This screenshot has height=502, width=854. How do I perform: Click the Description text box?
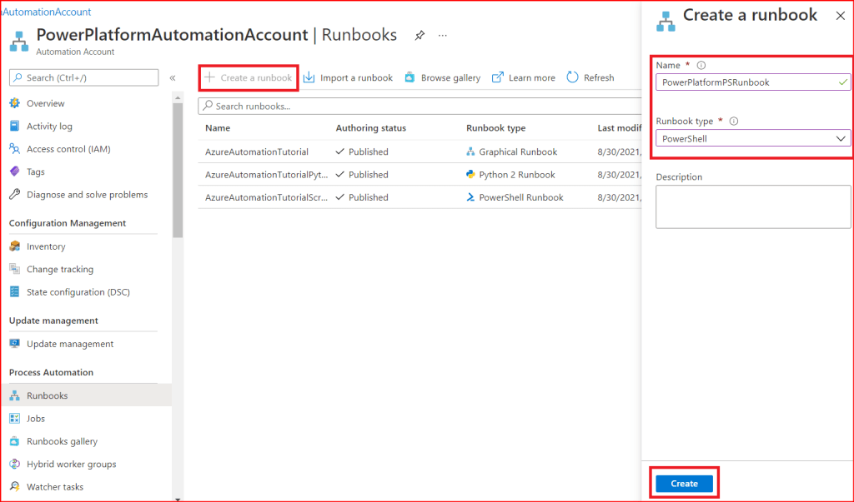click(752, 206)
